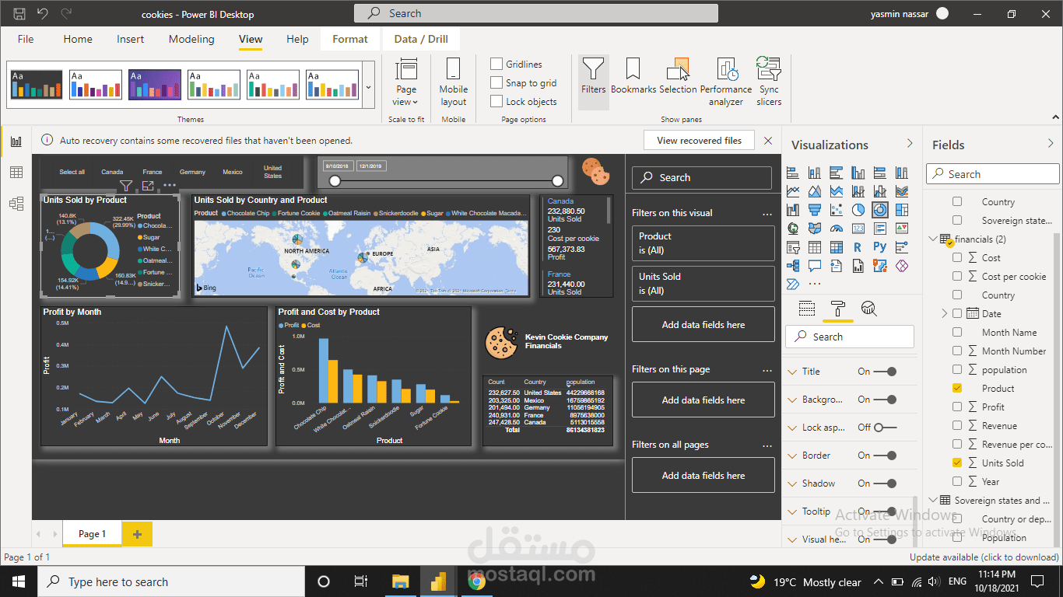1063x597 pixels.
Task: Select the Pie chart visualization
Action: click(858, 210)
